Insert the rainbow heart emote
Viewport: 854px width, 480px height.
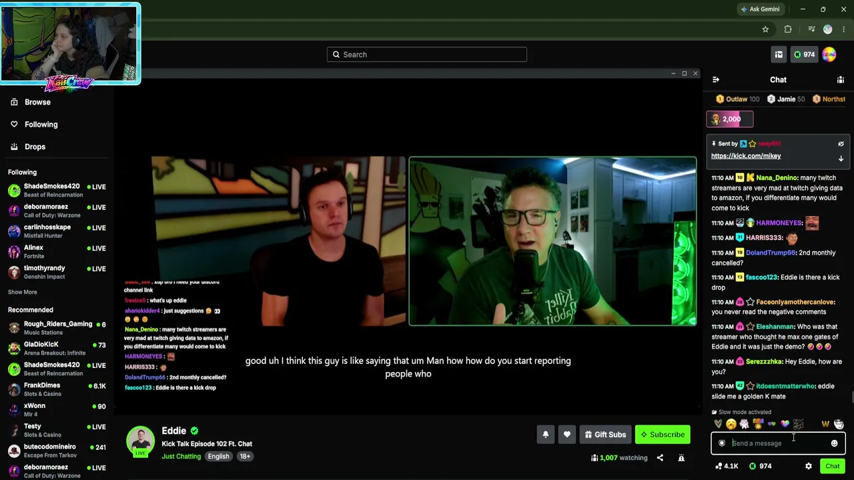tap(785, 424)
